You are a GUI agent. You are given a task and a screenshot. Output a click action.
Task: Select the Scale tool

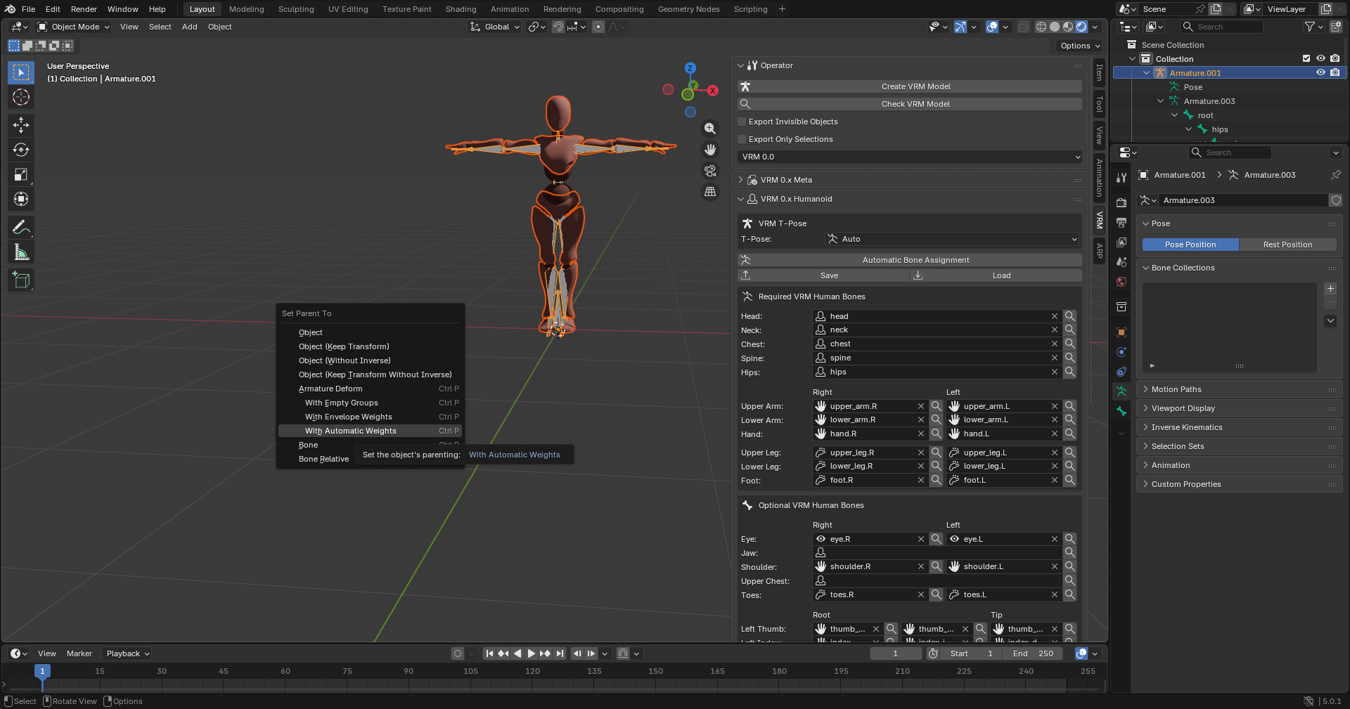21,174
